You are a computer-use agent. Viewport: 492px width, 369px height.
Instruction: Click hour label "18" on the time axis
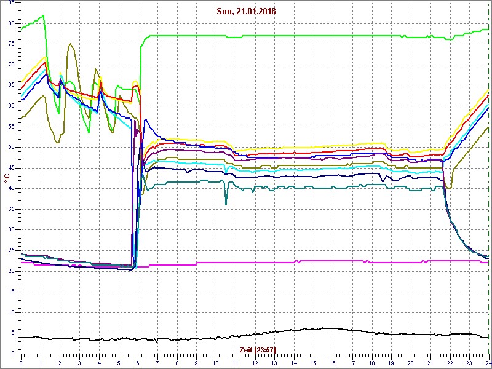(x=372, y=362)
